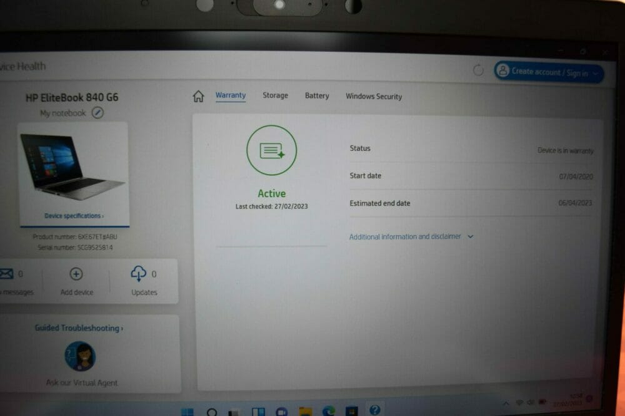Open the Battery tab
Screen dimensions: 625x416
coord(317,96)
